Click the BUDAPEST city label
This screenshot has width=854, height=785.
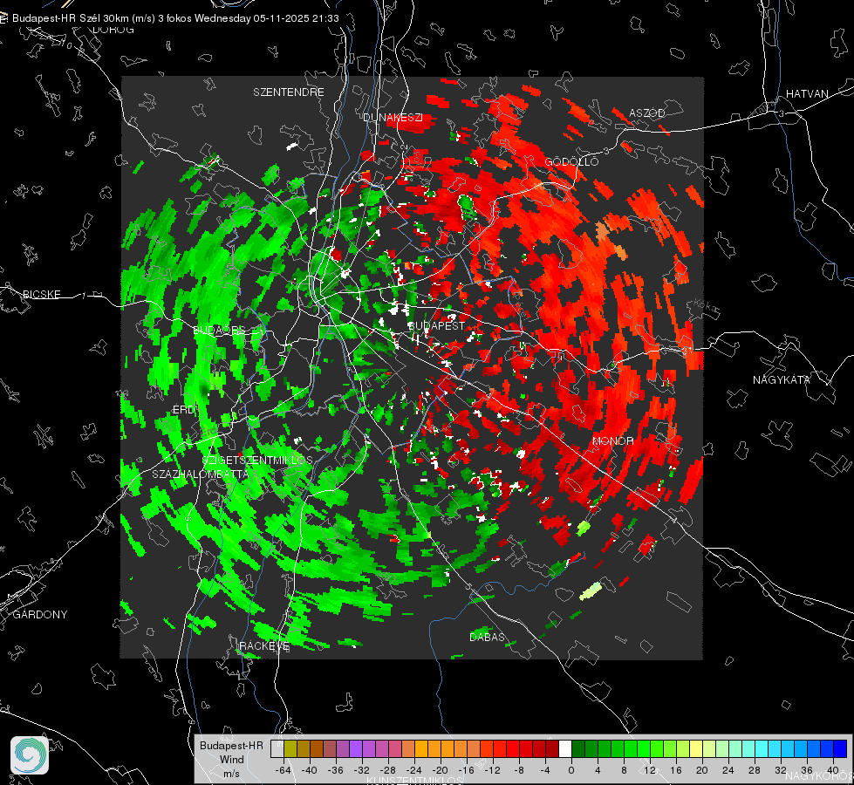pos(436,325)
